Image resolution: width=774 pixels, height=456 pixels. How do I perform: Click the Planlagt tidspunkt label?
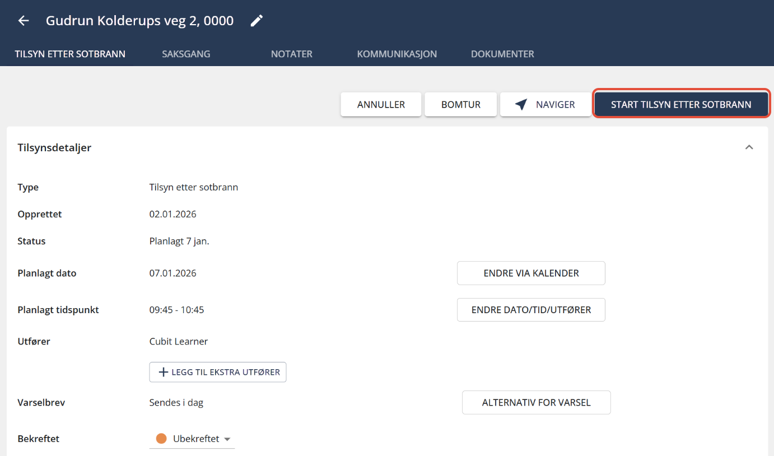[x=58, y=309]
